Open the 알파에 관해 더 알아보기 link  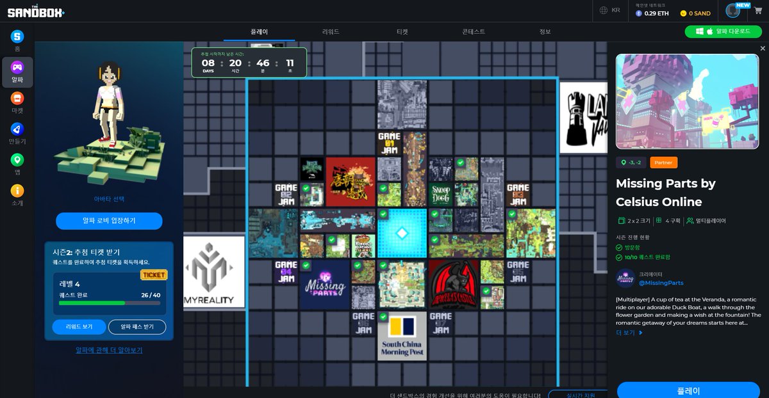click(x=109, y=350)
